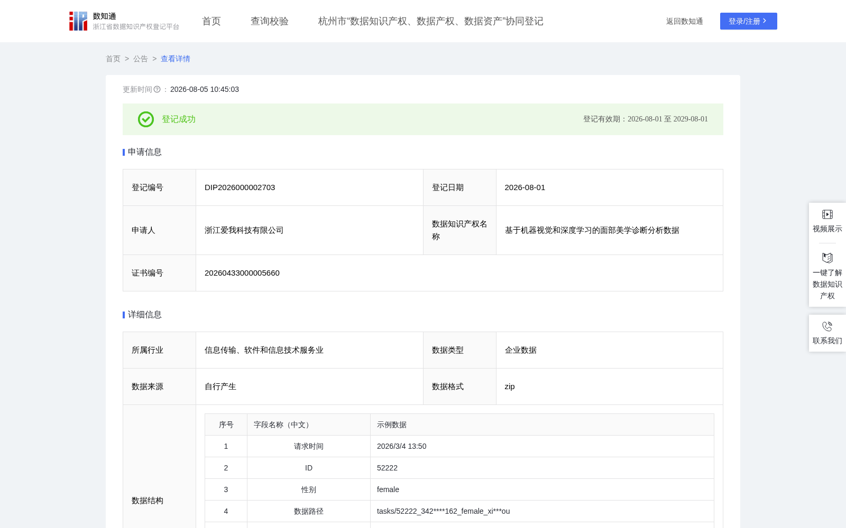Open the 视频展示 video icon in sidebar

[827, 214]
